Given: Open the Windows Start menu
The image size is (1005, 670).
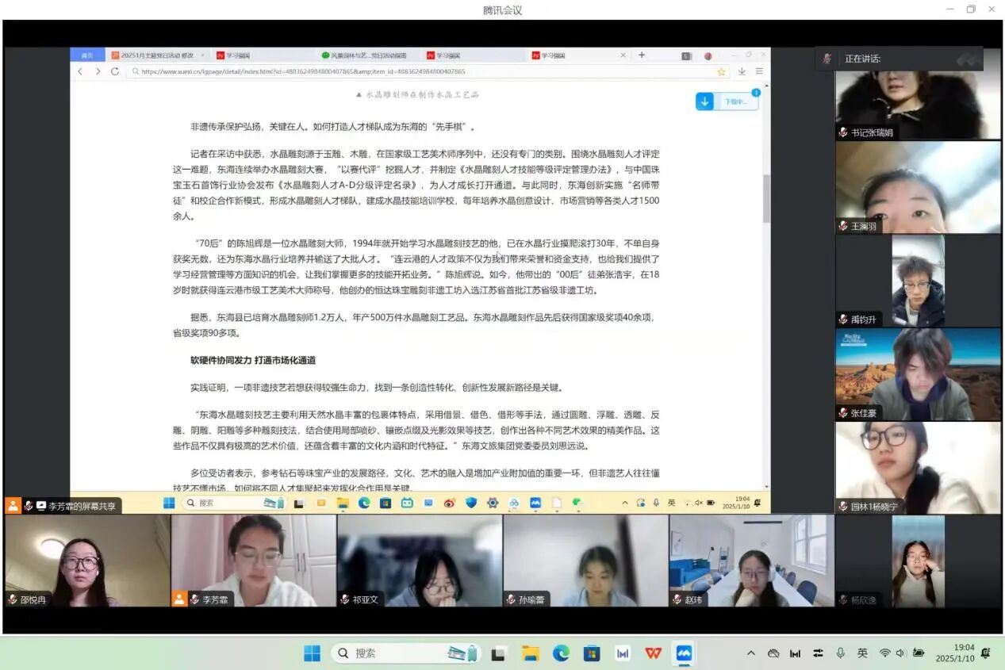Looking at the screenshot, I should coord(312,653).
